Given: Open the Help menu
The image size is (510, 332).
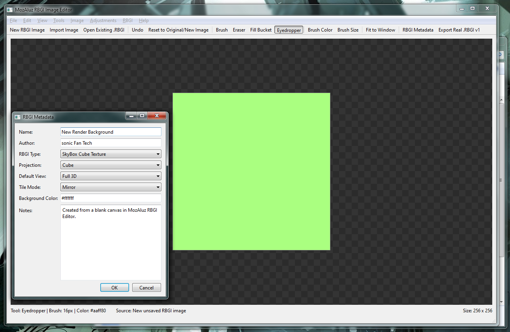Looking at the screenshot, I should (144, 21).
